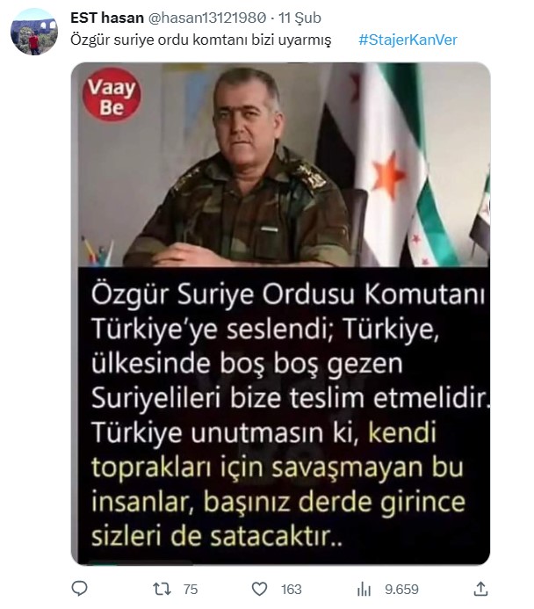The height and width of the screenshot is (609, 534).
Task: Click the white Özgür Suriye Ordusu Komutanı headline
Action: click(288, 295)
